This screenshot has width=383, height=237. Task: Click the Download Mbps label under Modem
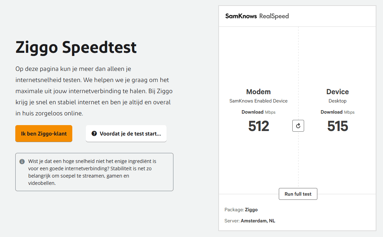[258, 112]
